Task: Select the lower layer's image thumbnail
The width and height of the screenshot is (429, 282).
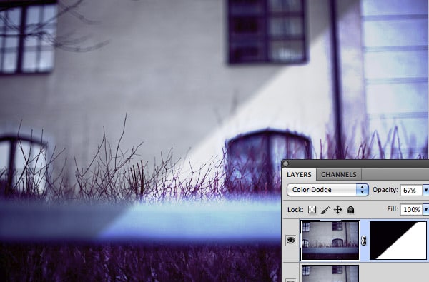Action: 330,273
